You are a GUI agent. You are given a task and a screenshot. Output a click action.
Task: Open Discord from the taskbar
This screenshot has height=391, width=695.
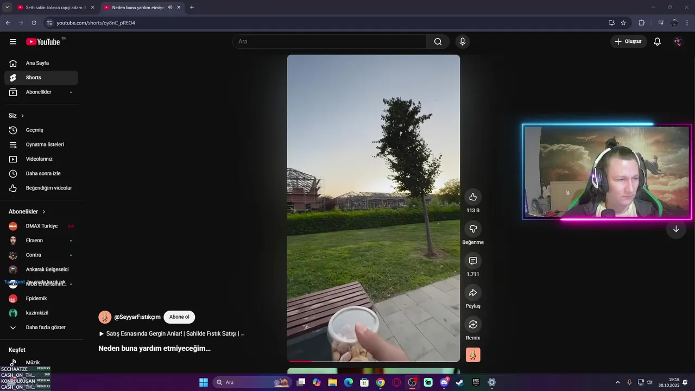(x=444, y=382)
